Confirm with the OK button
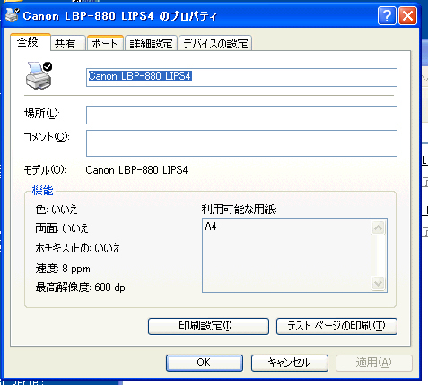The width and height of the screenshot is (428, 385). coord(205,363)
